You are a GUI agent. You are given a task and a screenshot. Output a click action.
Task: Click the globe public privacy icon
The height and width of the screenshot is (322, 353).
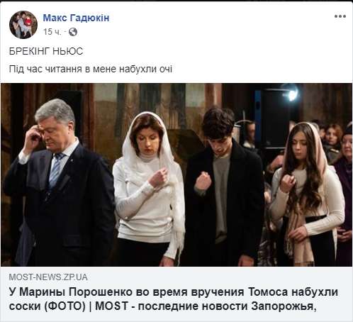(x=73, y=32)
